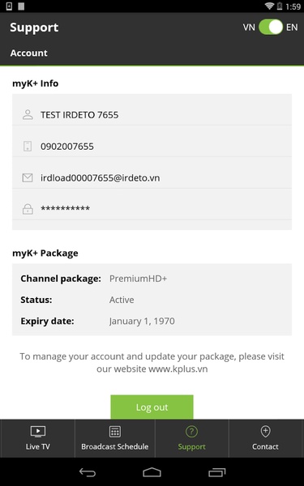The image size is (304, 486).
Task: Tap the envelope email icon
Action: (28, 177)
